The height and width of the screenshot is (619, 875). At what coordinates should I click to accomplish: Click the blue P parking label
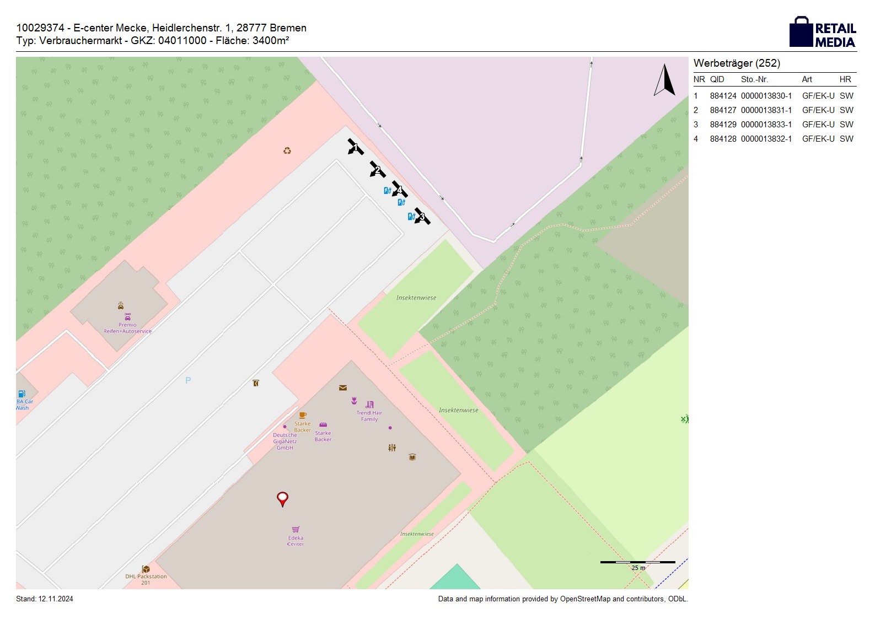click(188, 380)
